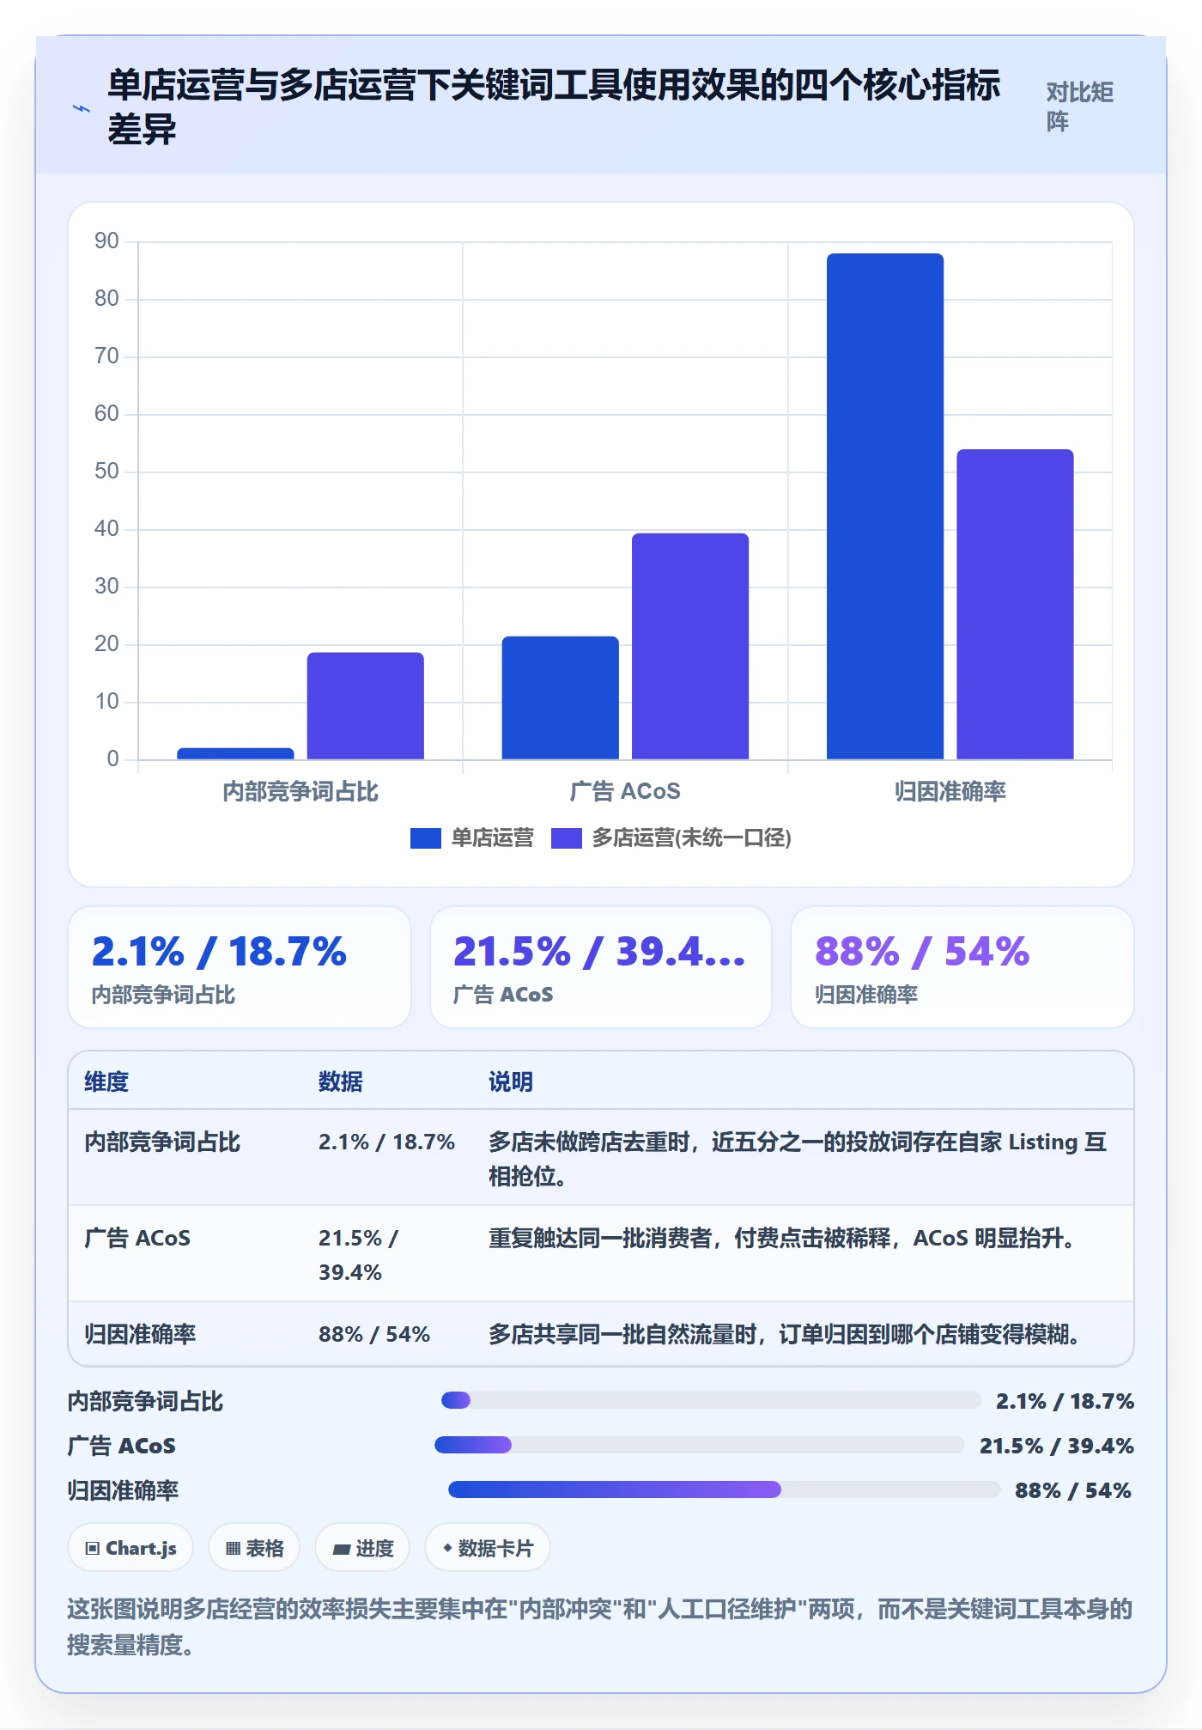This screenshot has width=1202, height=1730.
Task: Click the 单店运营 bar for 归因准确率
Action: (885, 506)
